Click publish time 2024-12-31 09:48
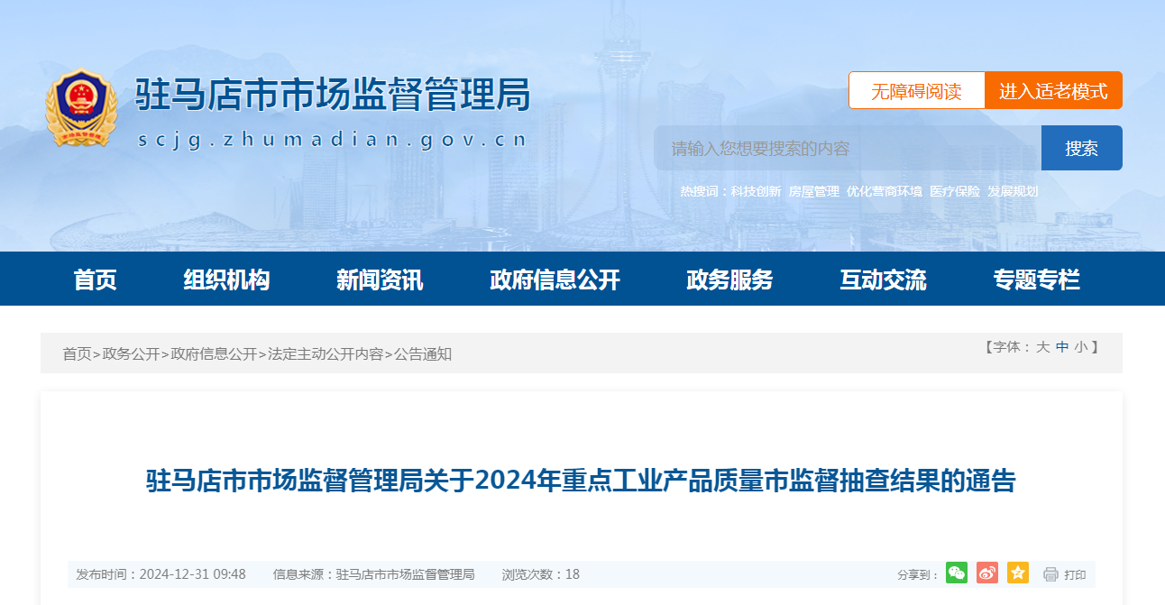The height and width of the screenshot is (605, 1165). (x=161, y=574)
